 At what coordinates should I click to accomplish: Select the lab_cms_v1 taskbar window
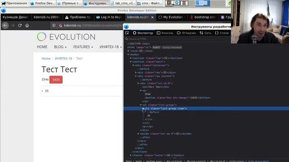pyautogui.click(x=123, y=3)
